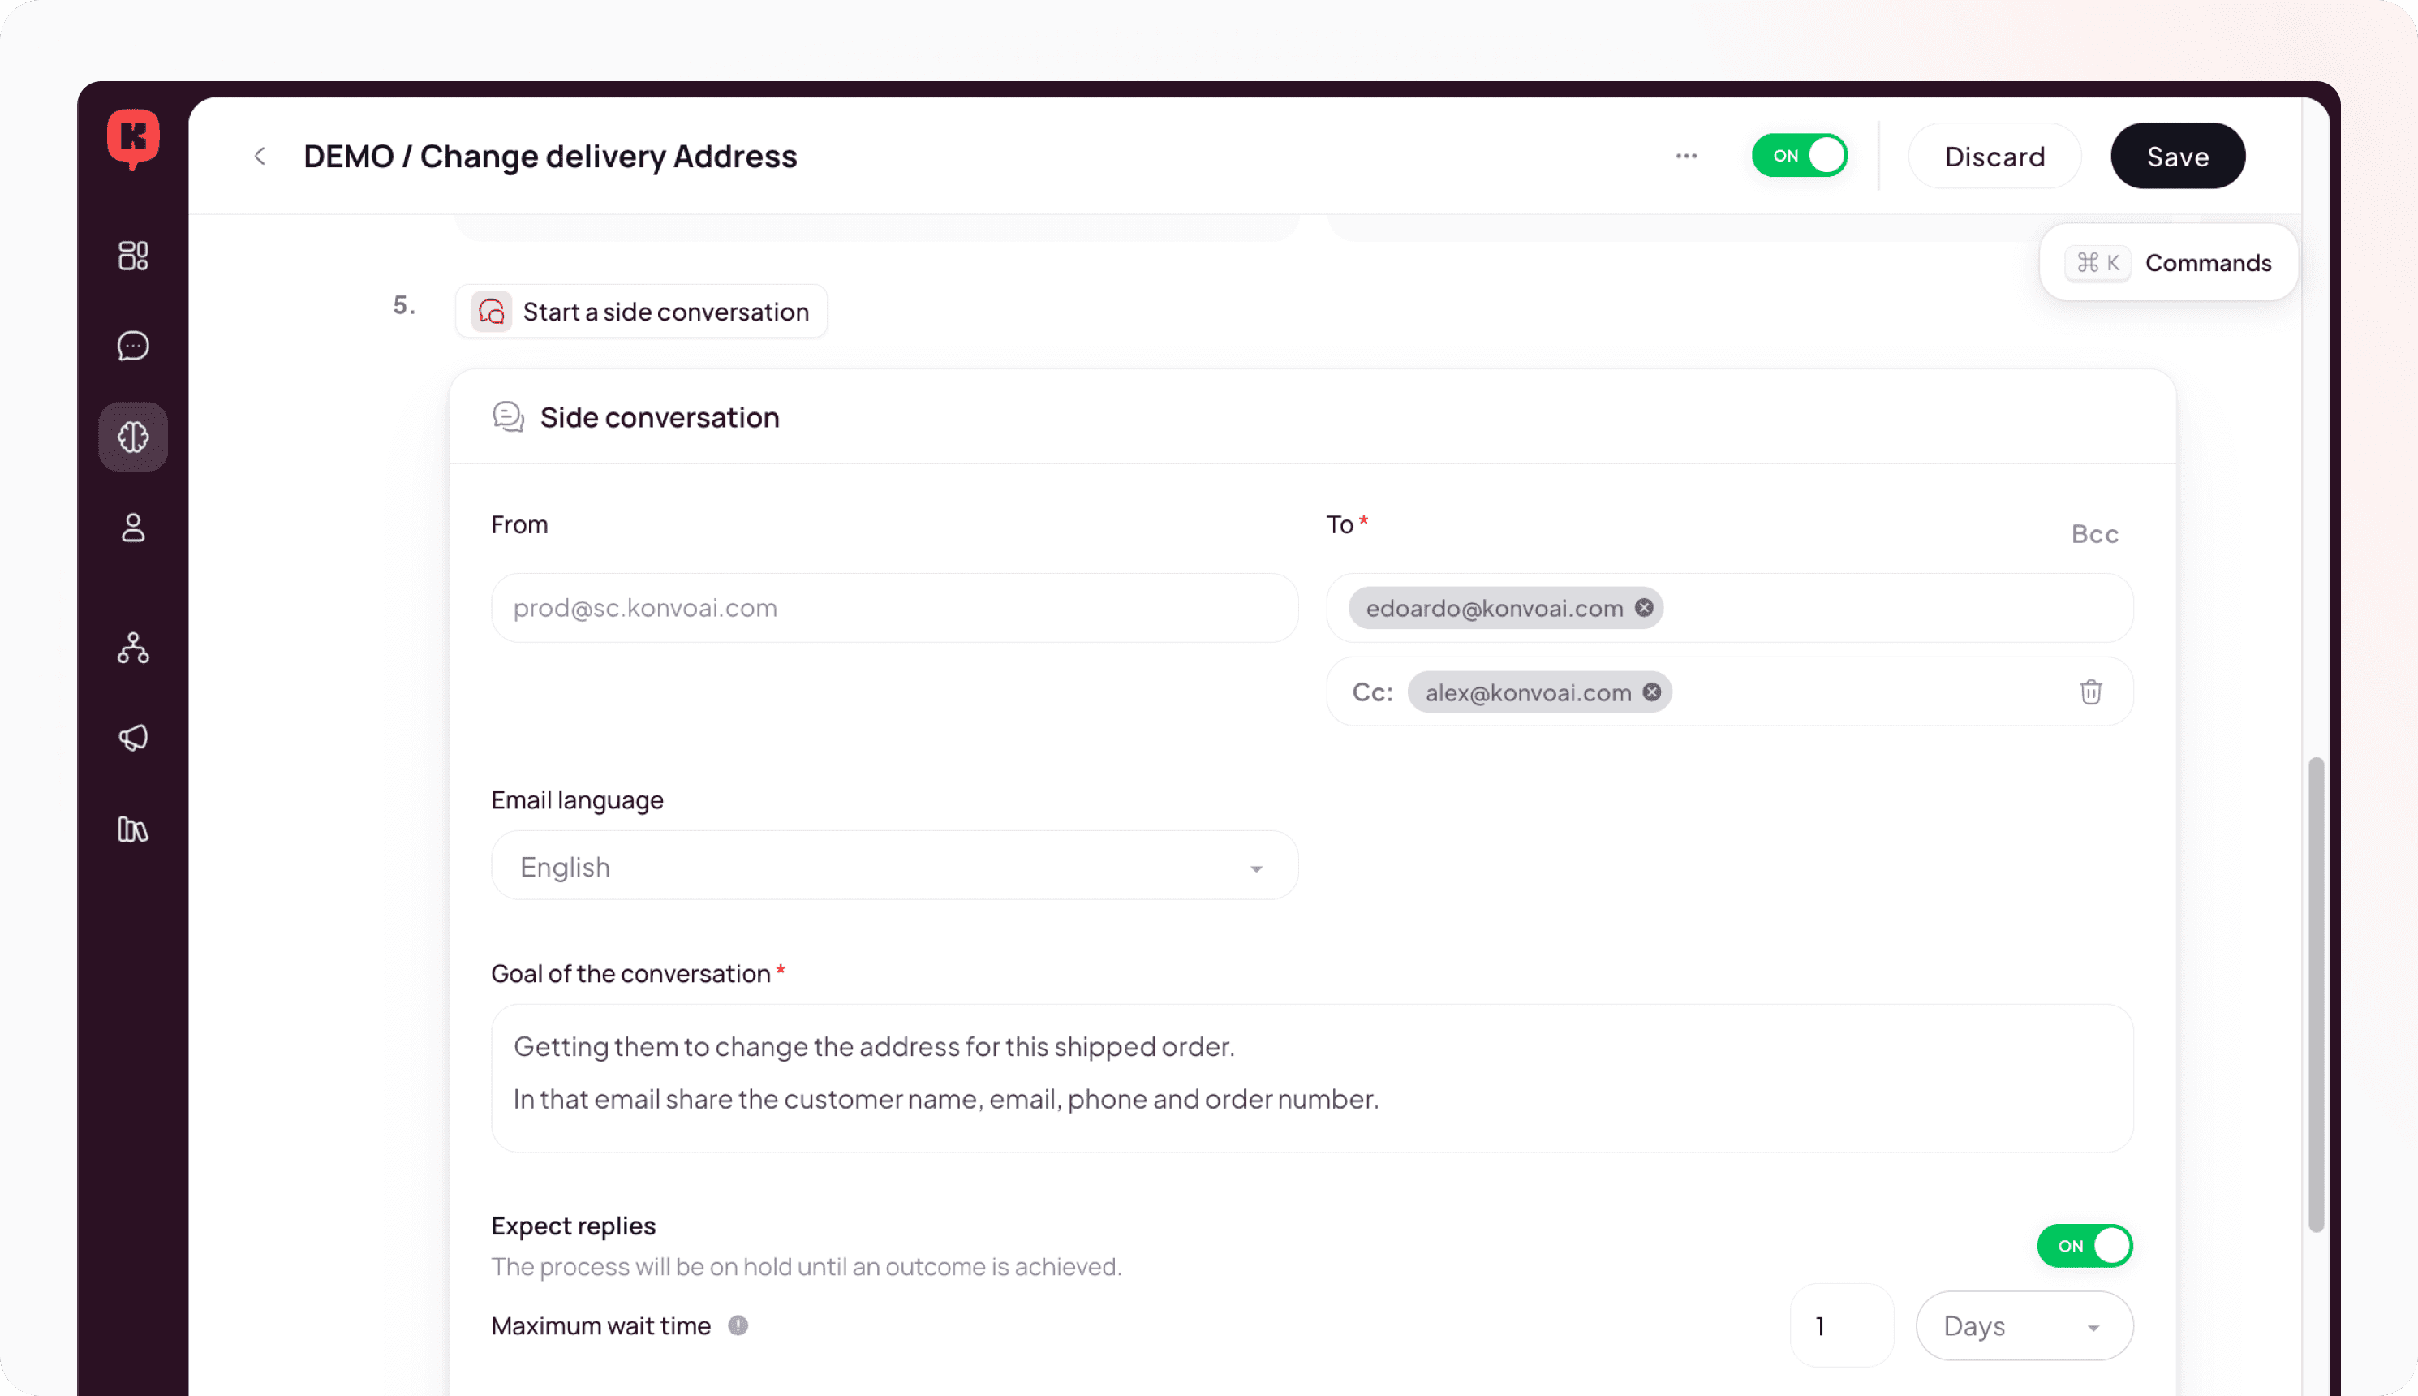This screenshot has height=1396, width=2418.
Task: Open the Commands palette button
Action: [2168, 263]
